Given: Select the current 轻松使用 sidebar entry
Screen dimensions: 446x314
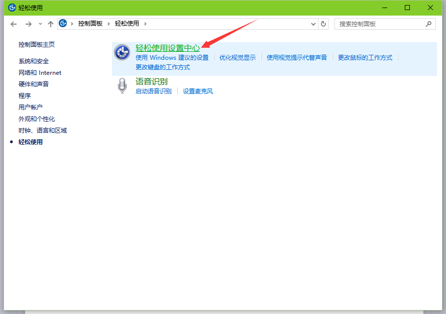Looking at the screenshot, I should click(x=31, y=142).
